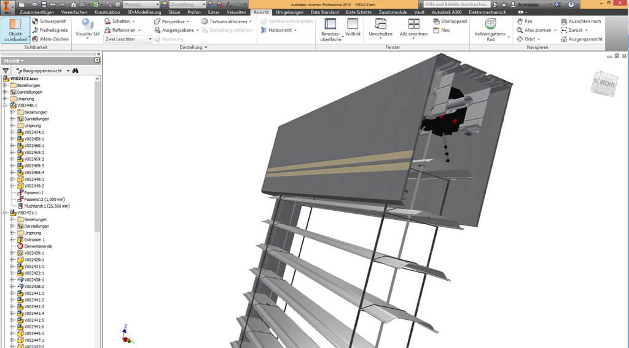Toggle Freiheitsgrade display
The height and width of the screenshot is (348, 629).
coord(52,30)
